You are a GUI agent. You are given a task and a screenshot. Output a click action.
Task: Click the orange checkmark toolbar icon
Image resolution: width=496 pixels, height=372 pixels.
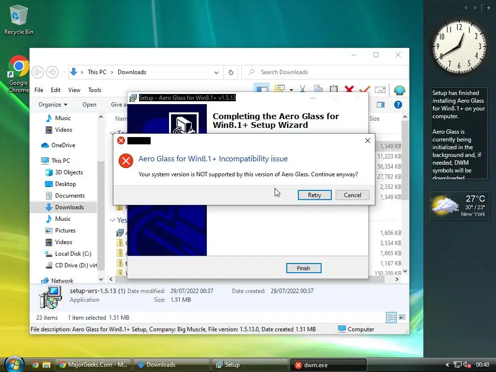(364, 90)
